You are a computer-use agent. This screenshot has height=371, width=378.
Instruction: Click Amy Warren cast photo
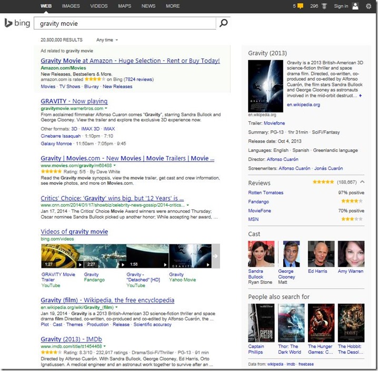351,254
